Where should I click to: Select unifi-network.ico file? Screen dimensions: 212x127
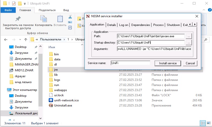tap(66, 101)
